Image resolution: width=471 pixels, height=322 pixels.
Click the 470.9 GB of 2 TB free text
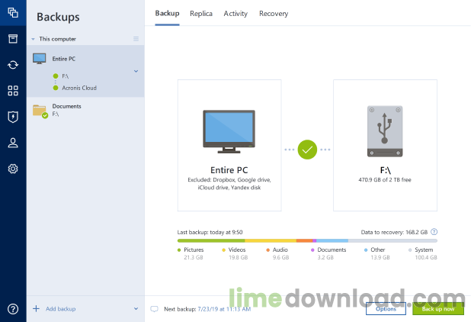pos(385,180)
